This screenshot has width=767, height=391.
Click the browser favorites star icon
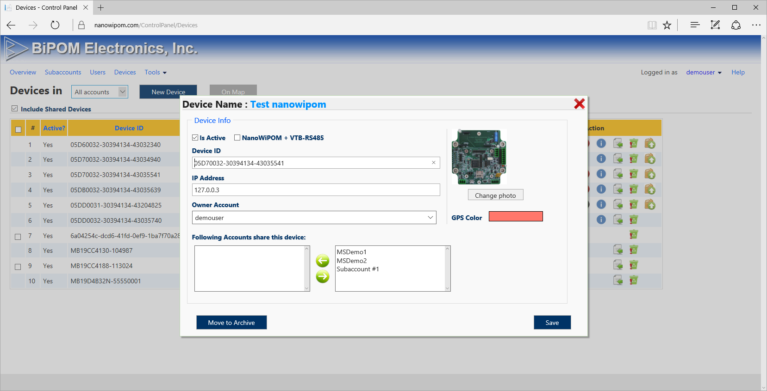tap(667, 25)
